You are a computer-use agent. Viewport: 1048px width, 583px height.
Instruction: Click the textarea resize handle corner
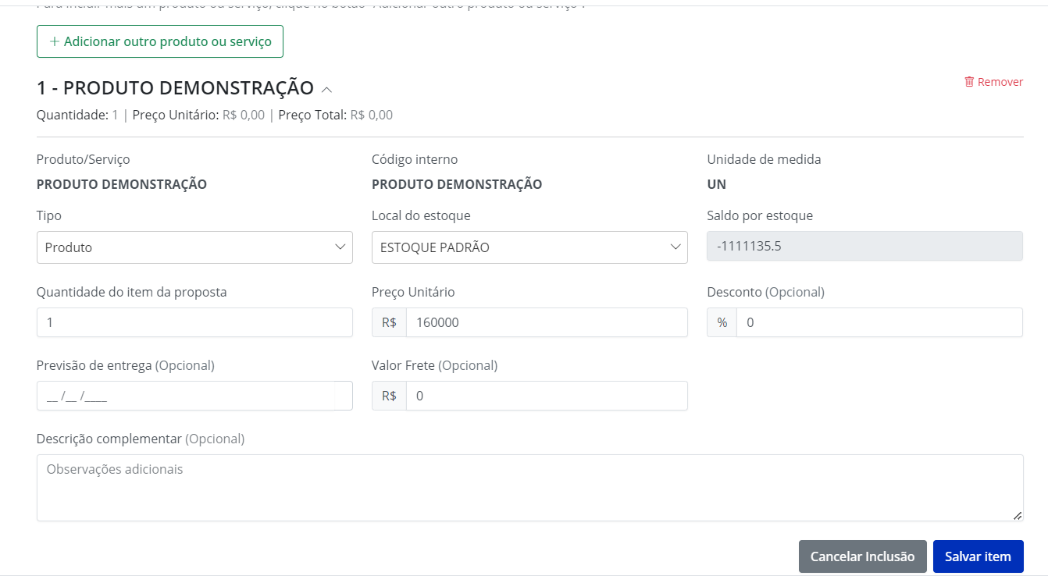pos(1018,515)
